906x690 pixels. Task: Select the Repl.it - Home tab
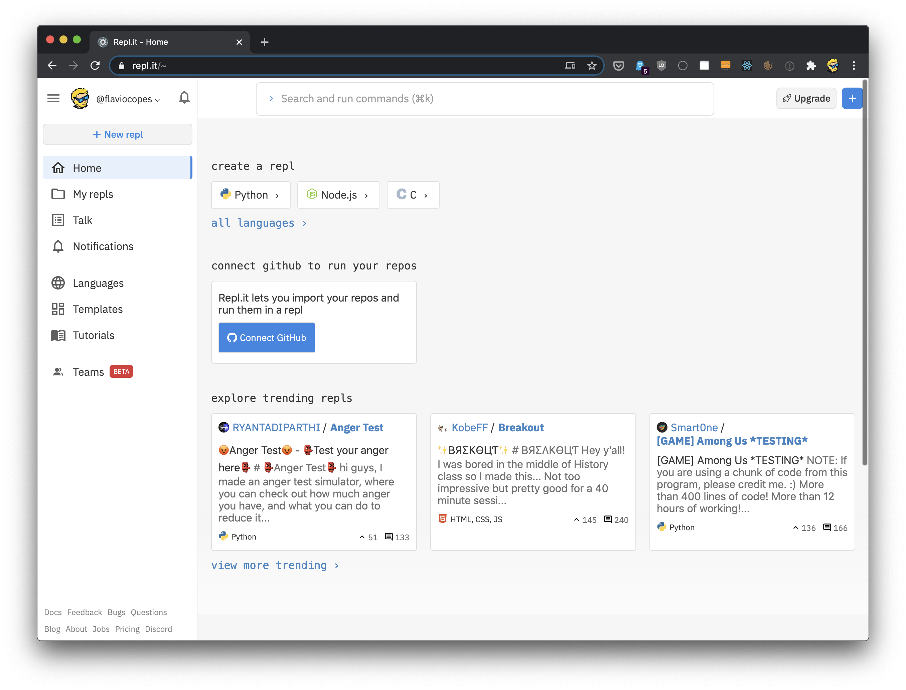(x=169, y=42)
